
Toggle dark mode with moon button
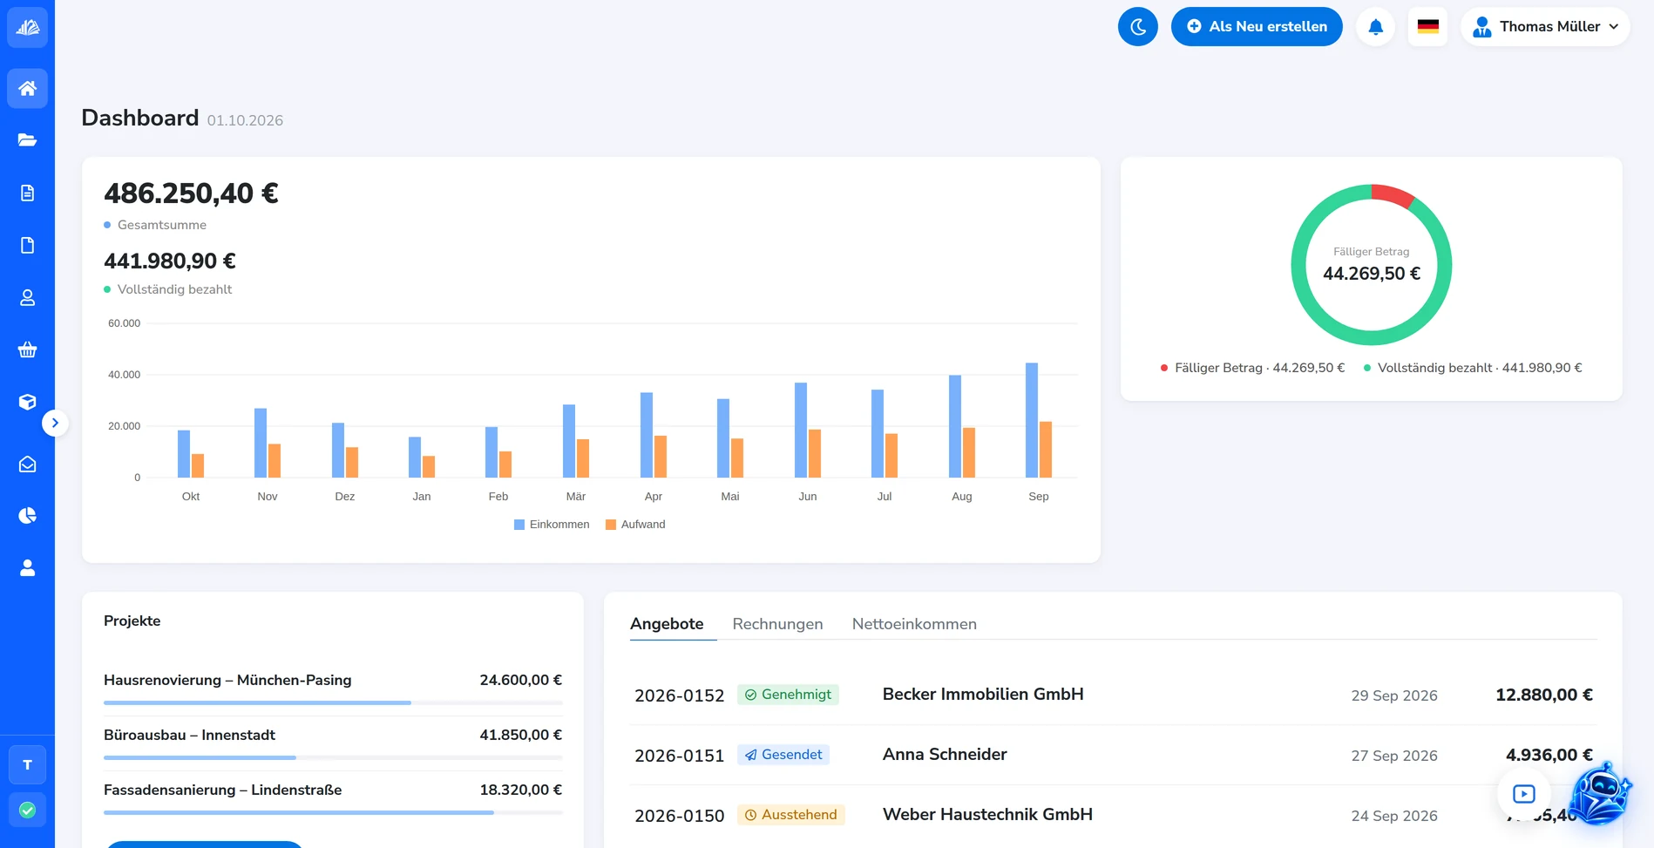coord(1137,27)
